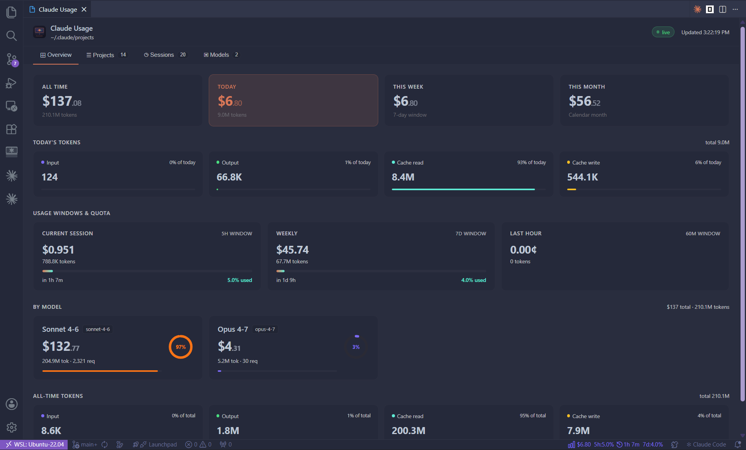Image resolution: width=746 pixels, height=450 pixels.
Task: Open errors and warnings count in status bar
Action: tap(198, 445)
